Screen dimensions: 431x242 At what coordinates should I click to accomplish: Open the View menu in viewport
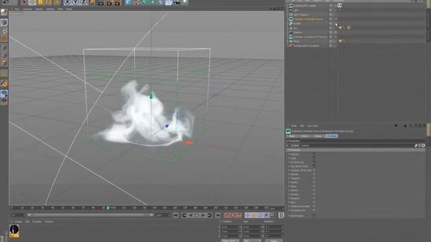coord(17,9)
